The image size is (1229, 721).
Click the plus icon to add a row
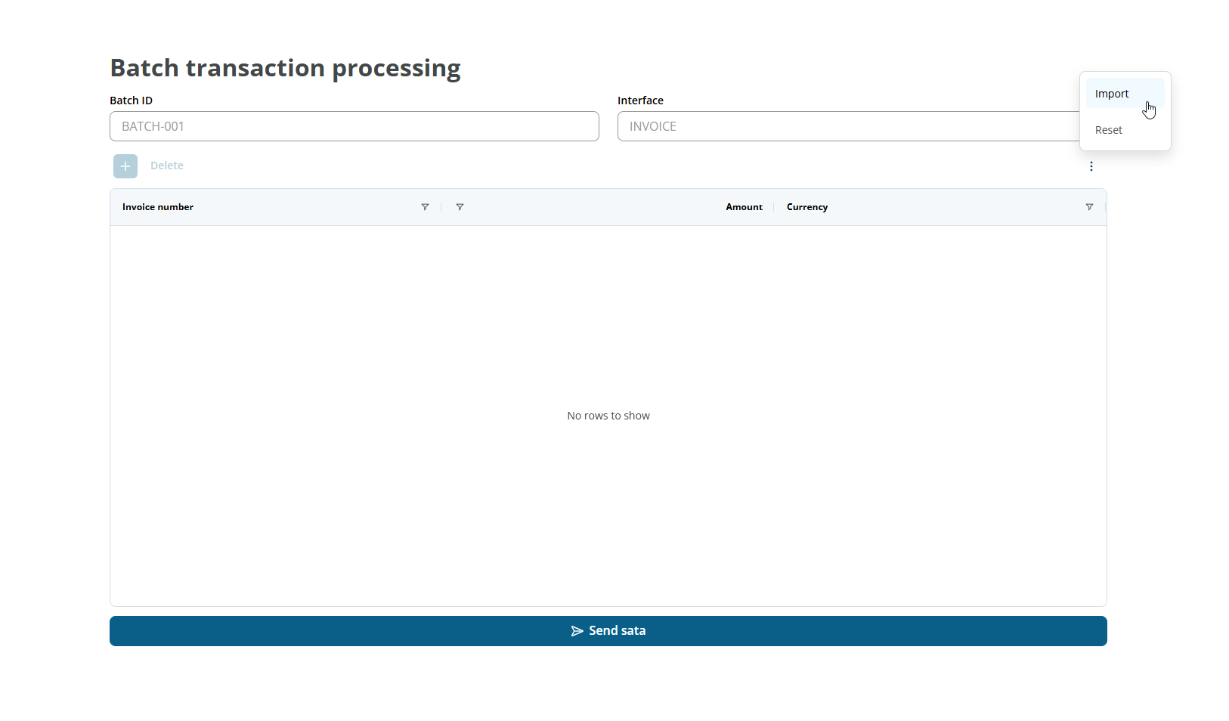(x=125, y=166)
